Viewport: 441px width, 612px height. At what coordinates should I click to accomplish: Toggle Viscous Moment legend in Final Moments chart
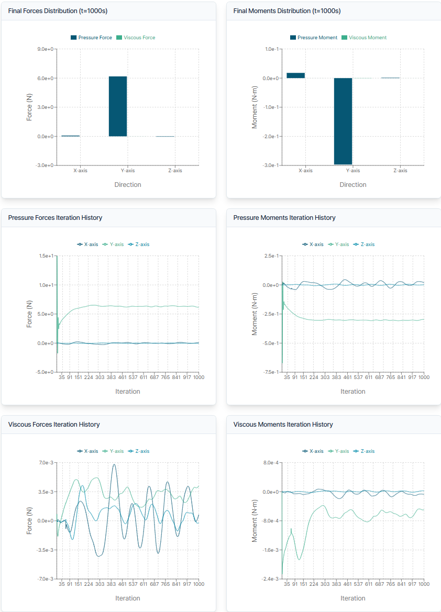pos(363,38)
